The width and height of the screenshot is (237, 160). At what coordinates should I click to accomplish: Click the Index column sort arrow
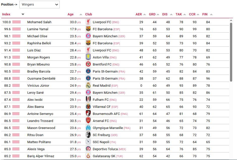[23, 14]
